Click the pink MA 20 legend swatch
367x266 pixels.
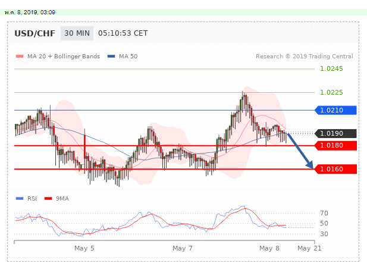(x=20, y=56)
